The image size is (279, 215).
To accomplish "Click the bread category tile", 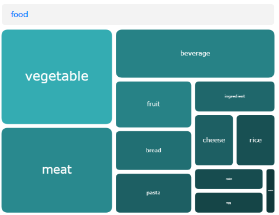I will pyautogui.click(x=154, y=151).
